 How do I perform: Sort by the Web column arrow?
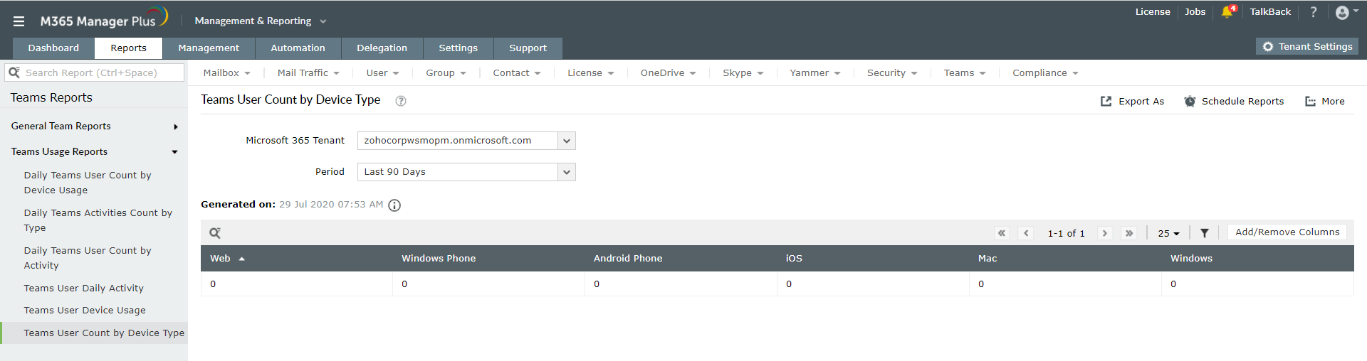tap(242, 259)
